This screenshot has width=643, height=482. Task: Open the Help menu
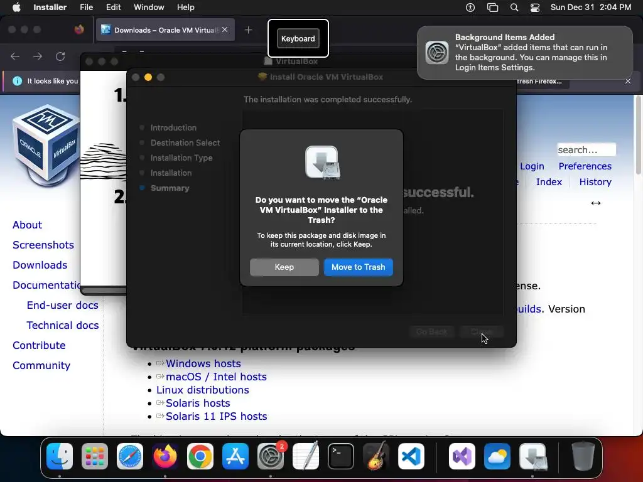(185, 7)
